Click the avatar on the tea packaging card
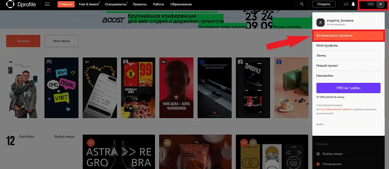Viewport: 389px width, 169px height. coord(279,62)
